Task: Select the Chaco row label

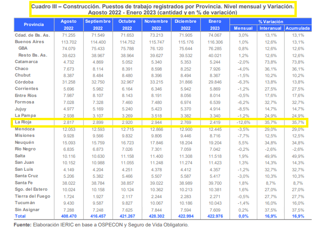Action: [x=21, y=69]
